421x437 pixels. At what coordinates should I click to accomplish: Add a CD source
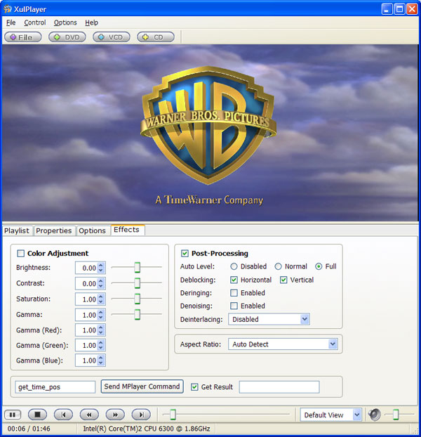[156, 37]
